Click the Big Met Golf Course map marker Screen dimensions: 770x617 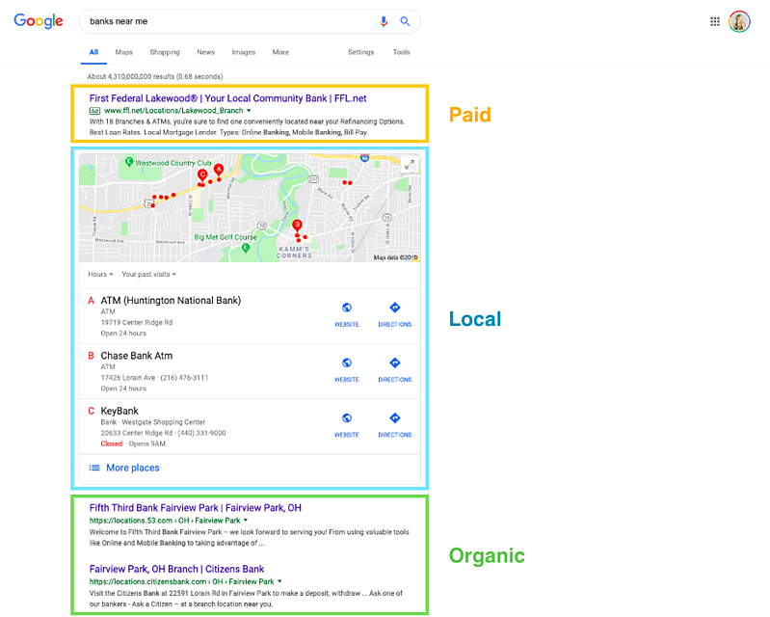pyautogui.click(x=246, y=248)
